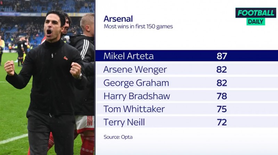Select the George Graham name

[136, 83]
